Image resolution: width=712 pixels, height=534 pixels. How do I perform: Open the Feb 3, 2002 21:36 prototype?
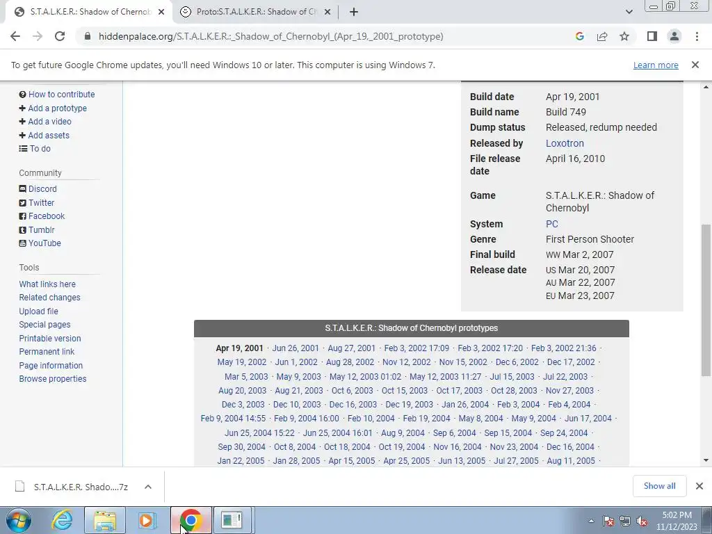click(563, 348)
